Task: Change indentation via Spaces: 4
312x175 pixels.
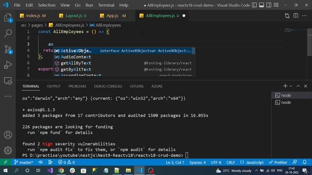Action: (x=197, y=162)
